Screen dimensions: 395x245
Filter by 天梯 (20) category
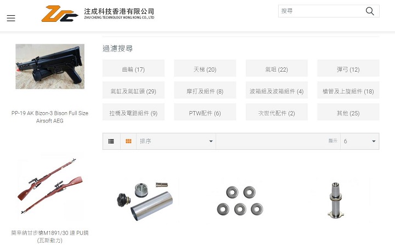[205, 68]
